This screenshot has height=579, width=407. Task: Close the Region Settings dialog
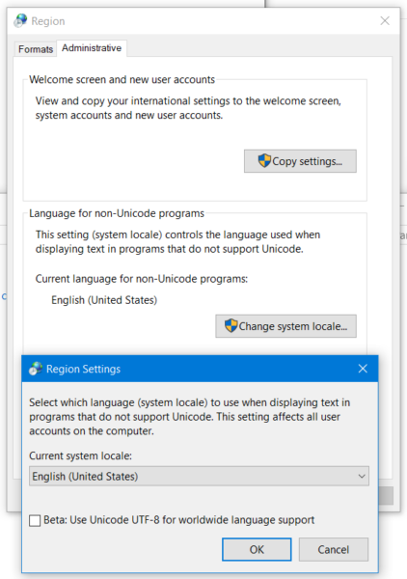point(363,369)
